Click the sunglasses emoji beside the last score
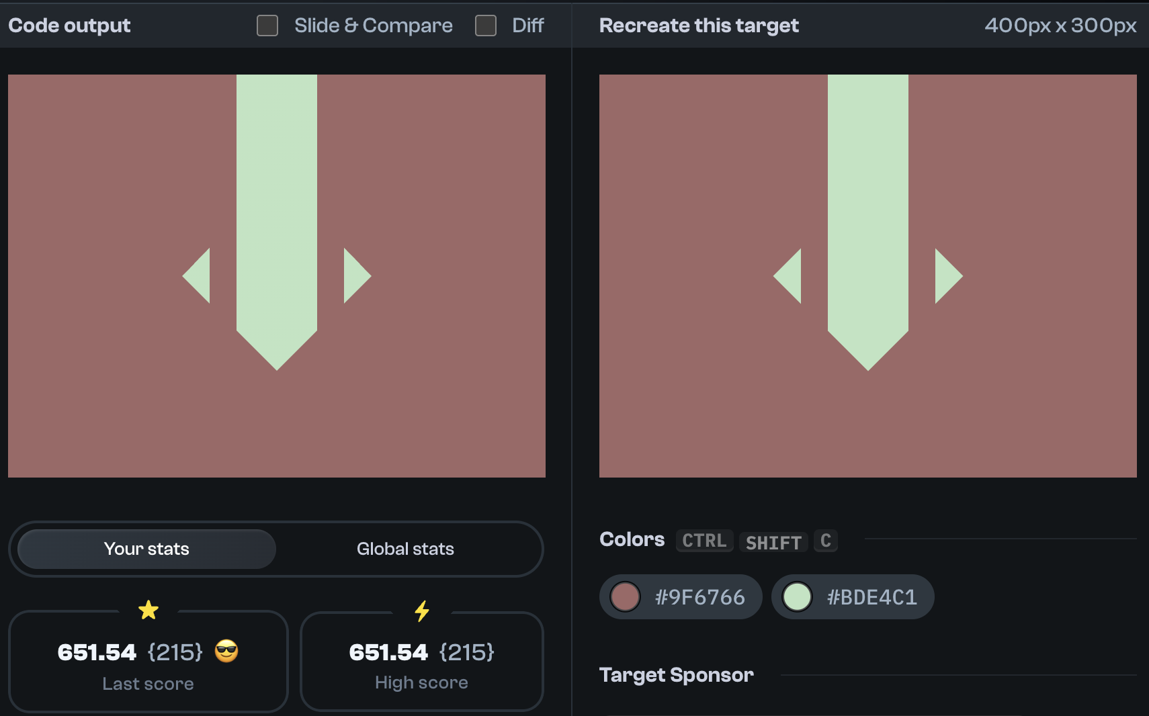 coord(228,651)
